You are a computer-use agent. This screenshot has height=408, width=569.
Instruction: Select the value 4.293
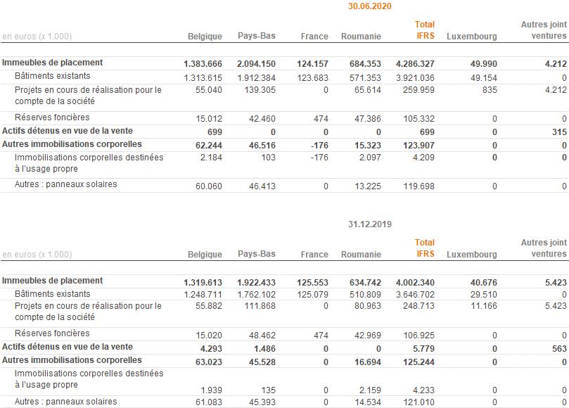tap(211, 349)
